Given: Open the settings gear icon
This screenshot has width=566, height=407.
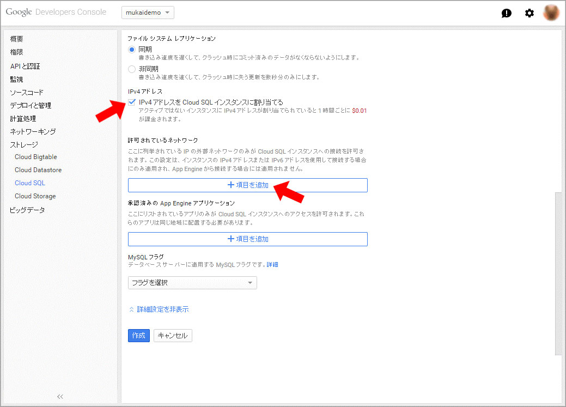Looking at the screenshot, I should click(529, 14).
